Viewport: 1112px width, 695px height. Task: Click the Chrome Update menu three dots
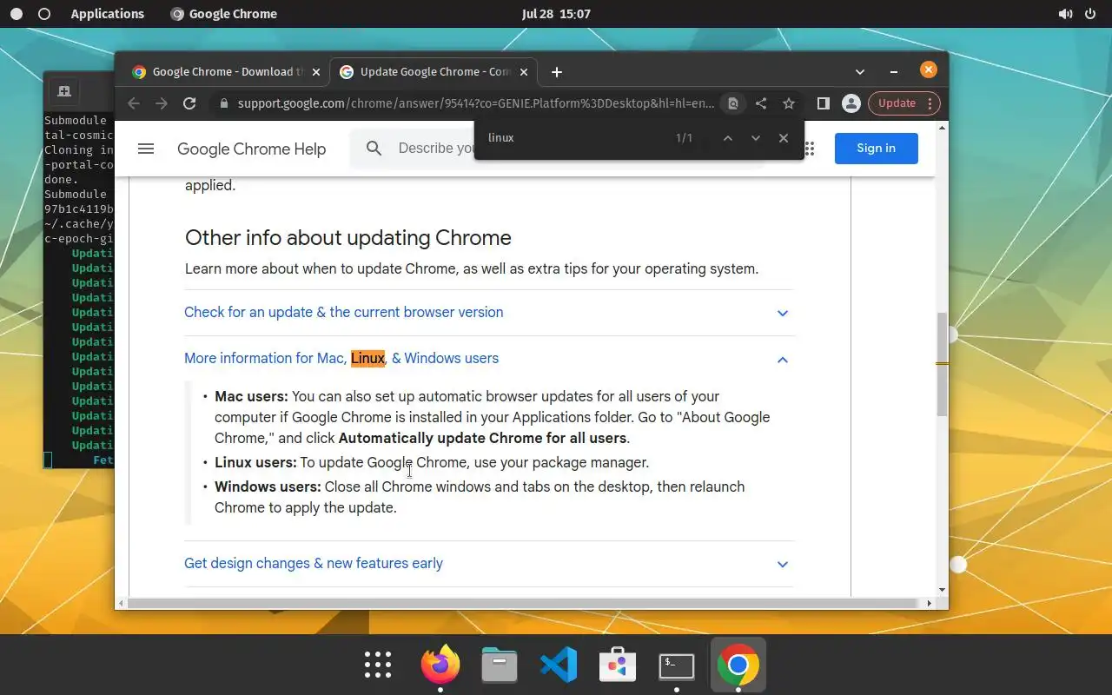[930, 103]
